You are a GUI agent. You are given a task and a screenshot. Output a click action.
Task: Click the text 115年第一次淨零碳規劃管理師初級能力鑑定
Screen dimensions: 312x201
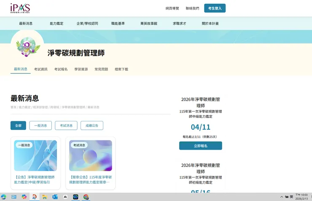pyautogui.click(x=201, y=180)
